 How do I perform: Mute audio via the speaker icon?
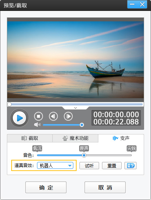(x=37, y=125)
